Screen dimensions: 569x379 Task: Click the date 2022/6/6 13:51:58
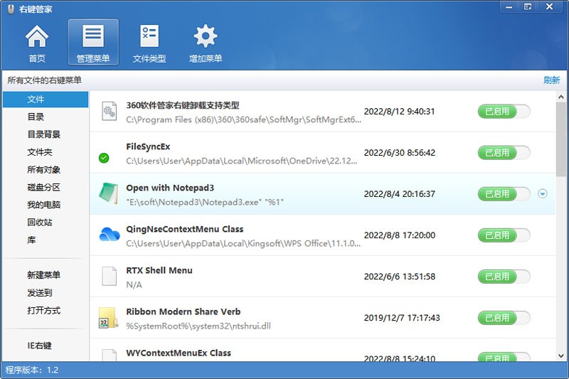click(x=400, y=277)
